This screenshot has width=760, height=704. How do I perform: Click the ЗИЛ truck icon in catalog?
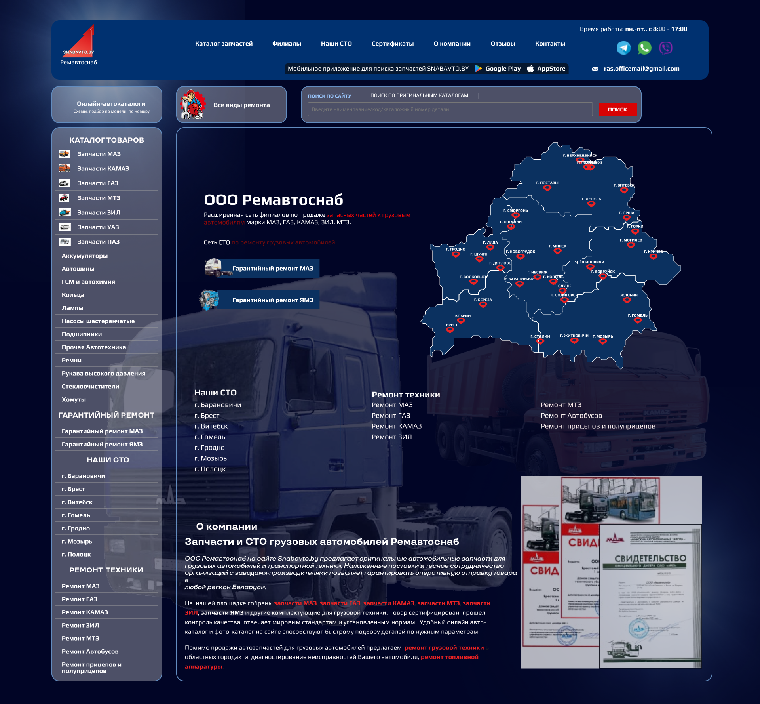pos(65,212)
